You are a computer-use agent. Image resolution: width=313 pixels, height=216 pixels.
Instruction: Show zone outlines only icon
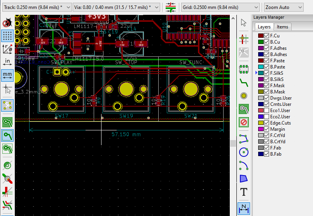pos(7,149)
